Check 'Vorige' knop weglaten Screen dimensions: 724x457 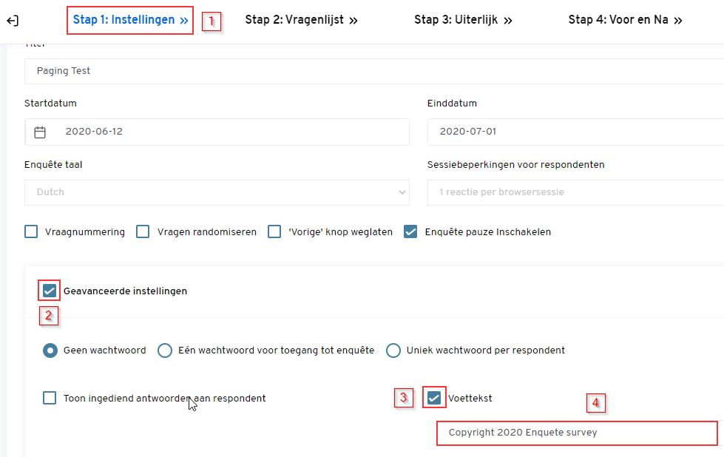(x=274, y=231)
